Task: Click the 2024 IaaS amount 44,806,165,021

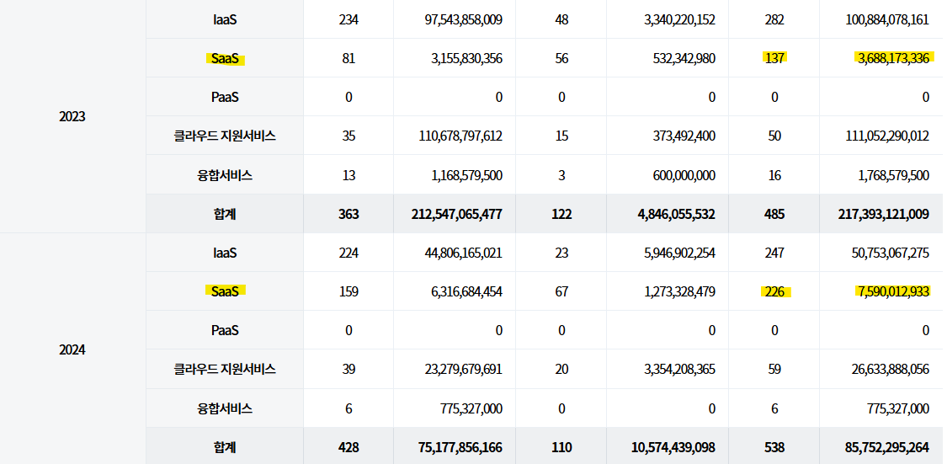Action: click(x=464, y=253)
